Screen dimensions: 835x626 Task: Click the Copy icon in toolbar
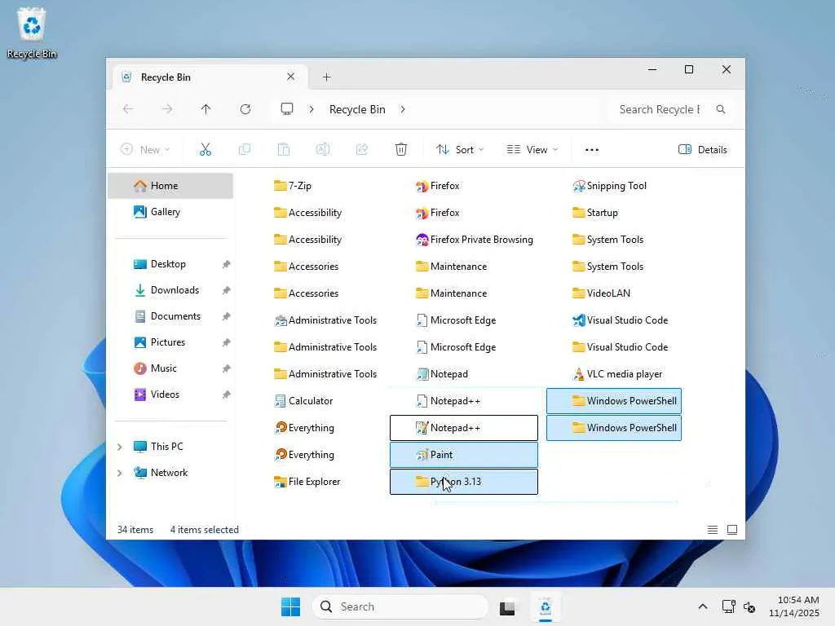tap(245, 150)
